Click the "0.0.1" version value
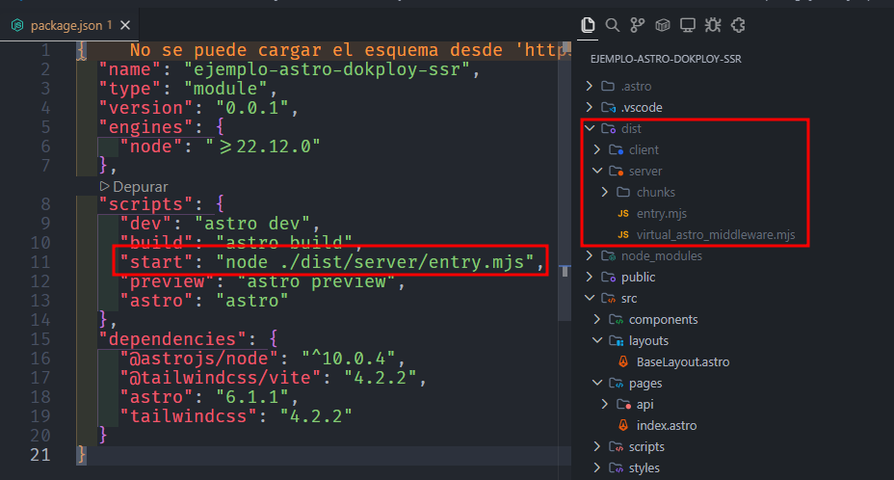This screenshot has width=894, height=480. pyautogui.click(x=252, y=108)
